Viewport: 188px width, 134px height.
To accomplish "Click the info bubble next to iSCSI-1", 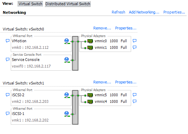I will click(8, 114).
